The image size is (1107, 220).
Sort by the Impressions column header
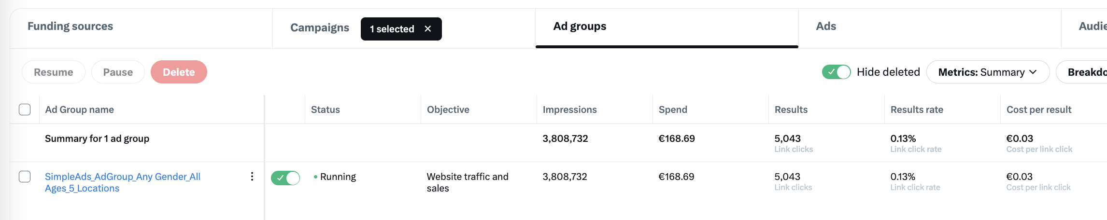tap(569, 110)
